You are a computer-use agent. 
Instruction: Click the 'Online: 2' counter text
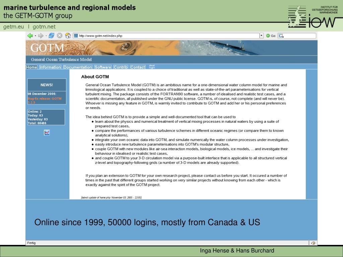35,111
